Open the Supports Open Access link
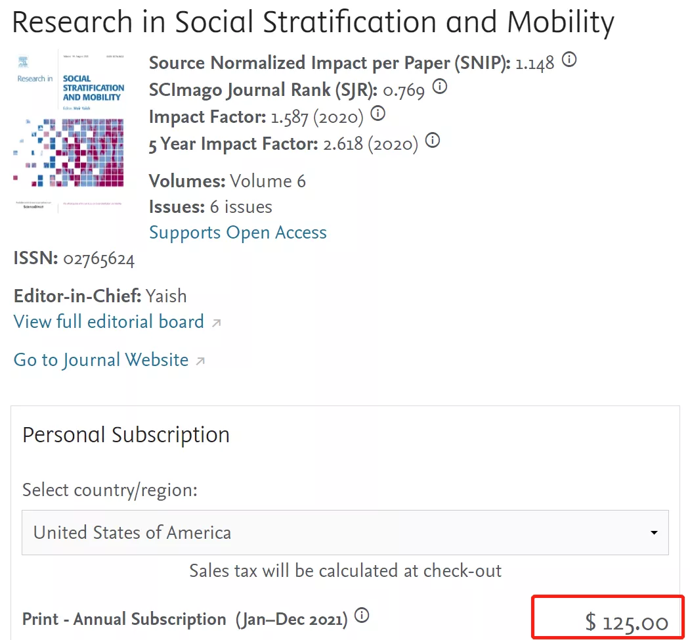 (238, 233)
